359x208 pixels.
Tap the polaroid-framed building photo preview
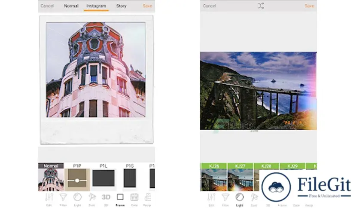tap(96, 80)
